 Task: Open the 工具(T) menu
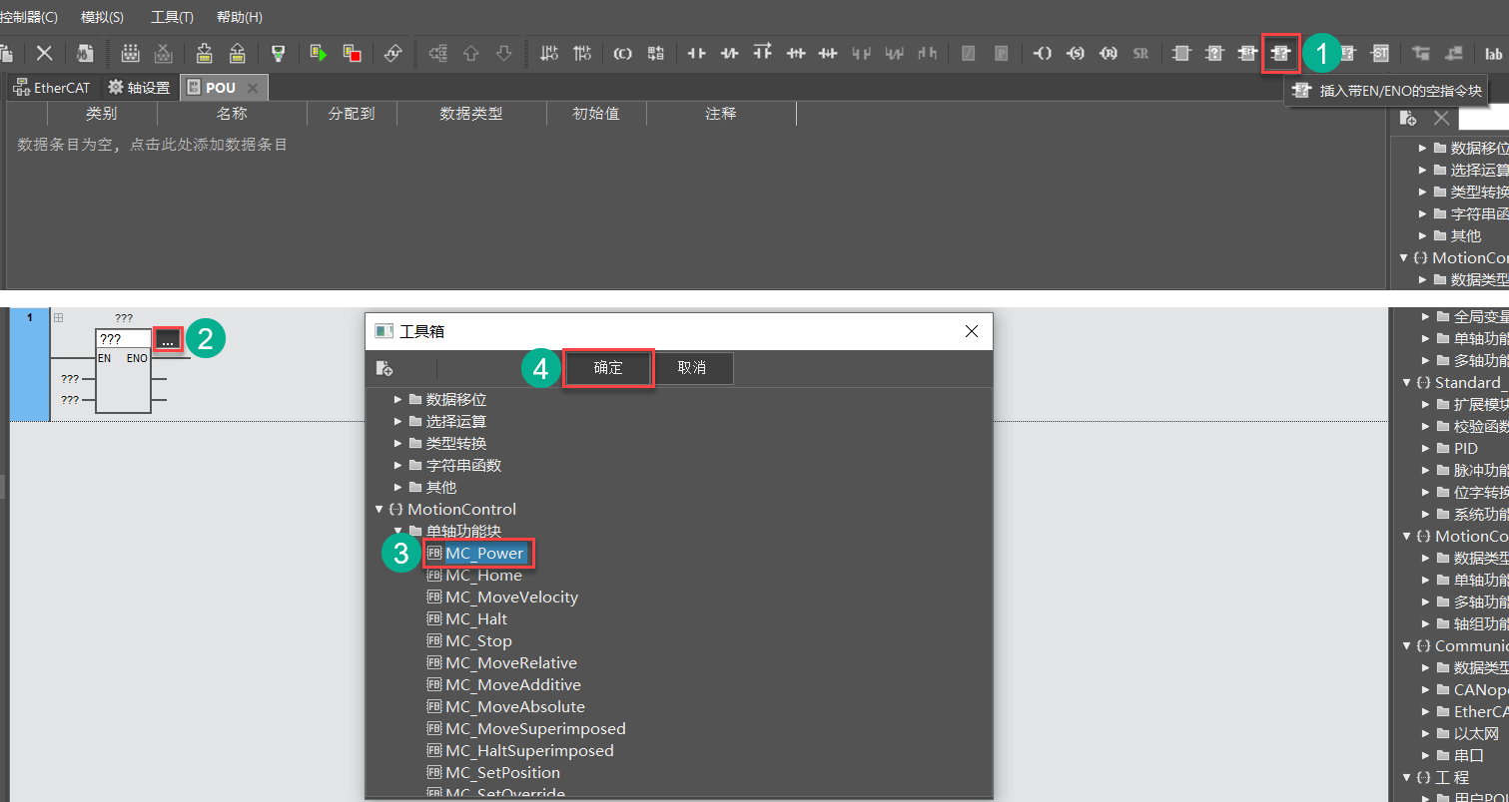click(172, 17)
